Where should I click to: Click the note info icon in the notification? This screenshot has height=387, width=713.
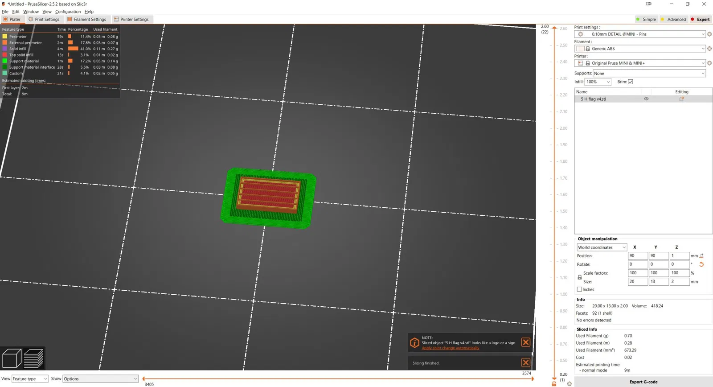[x=414, y=342]
